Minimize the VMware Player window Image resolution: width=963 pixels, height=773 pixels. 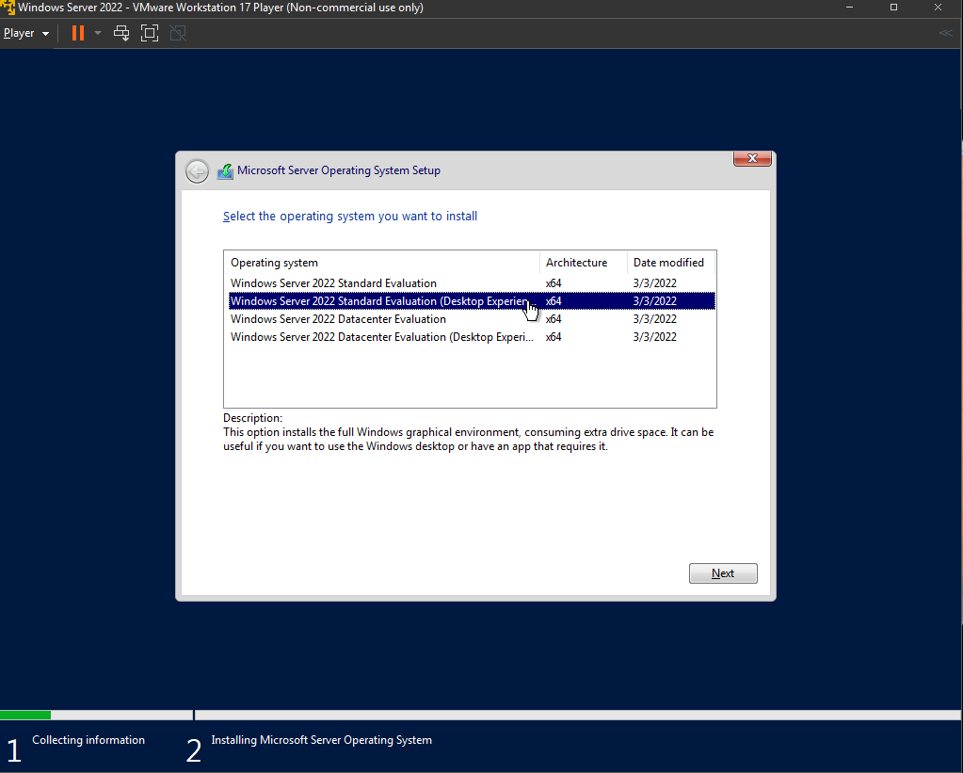pos(849,8)
